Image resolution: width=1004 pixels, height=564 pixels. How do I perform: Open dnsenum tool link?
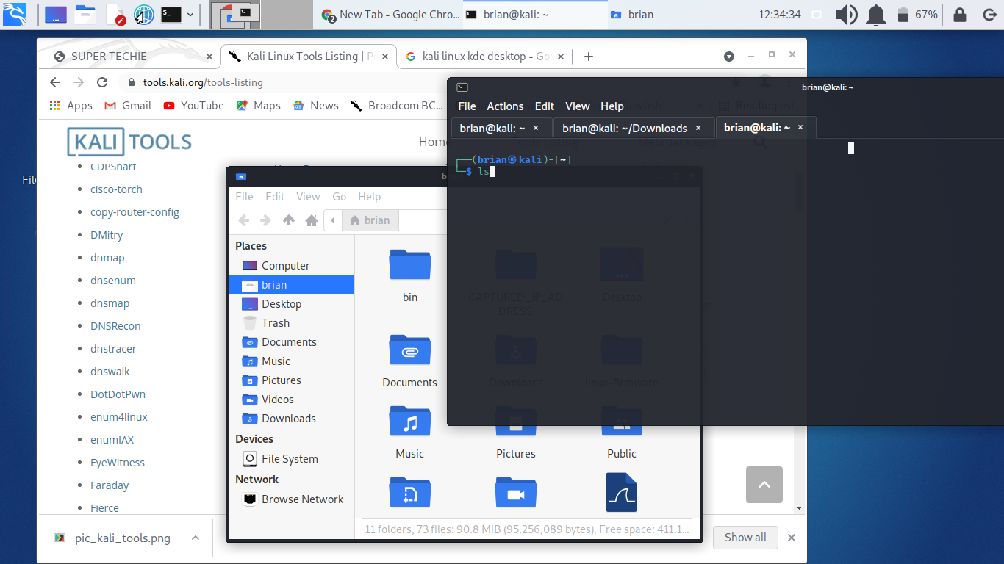click(x=113, y=281)
